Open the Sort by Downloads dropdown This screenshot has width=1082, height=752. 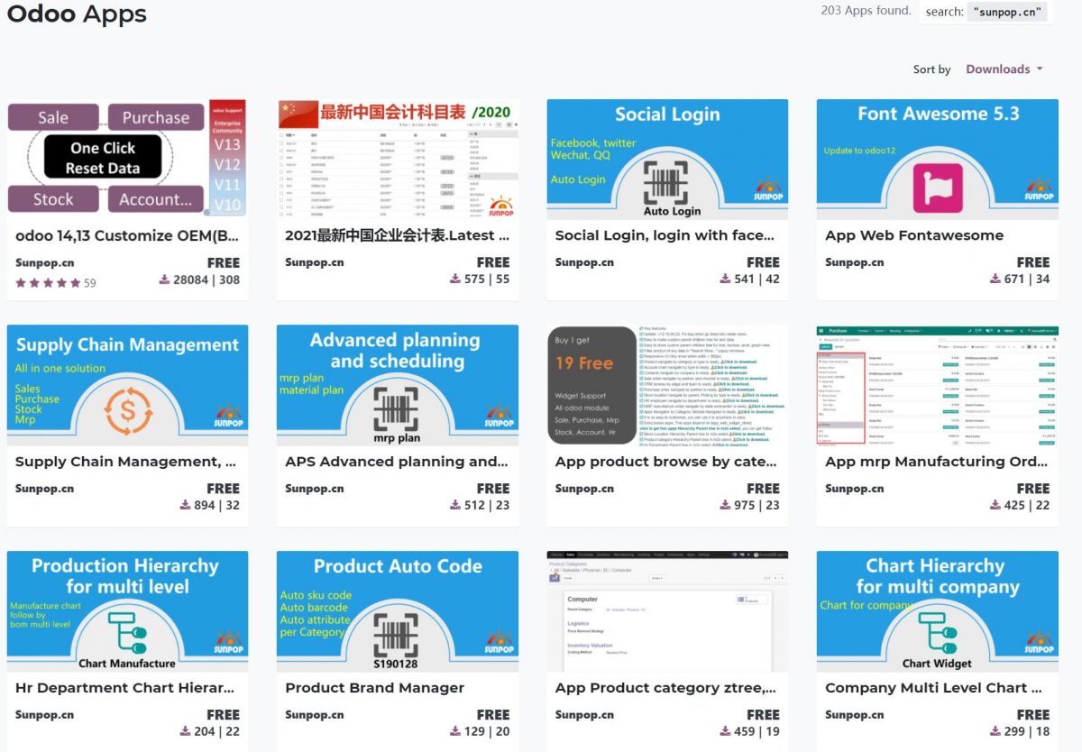click(x=1004, y=69)
